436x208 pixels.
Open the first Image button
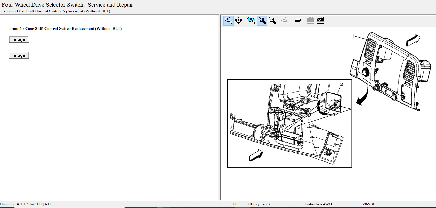pos(19,40)
